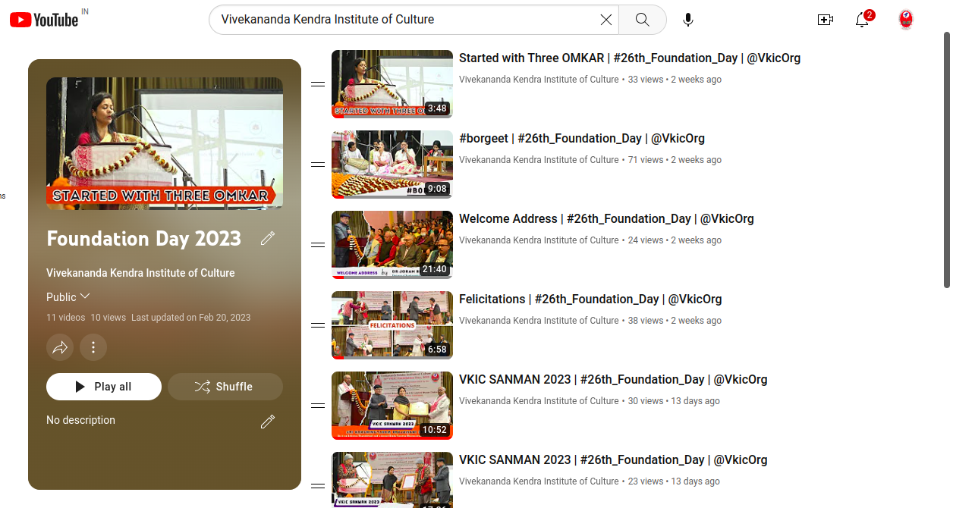The width and height of the screenshot is (953, 508).
Task: Share the playlist using the arrow icon
Action: (60, 347)
